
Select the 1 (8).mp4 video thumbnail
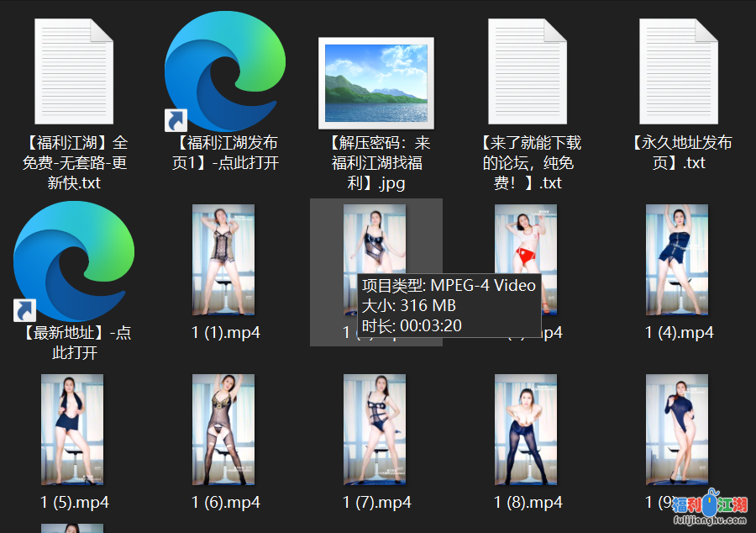click(x=526, y=430)
